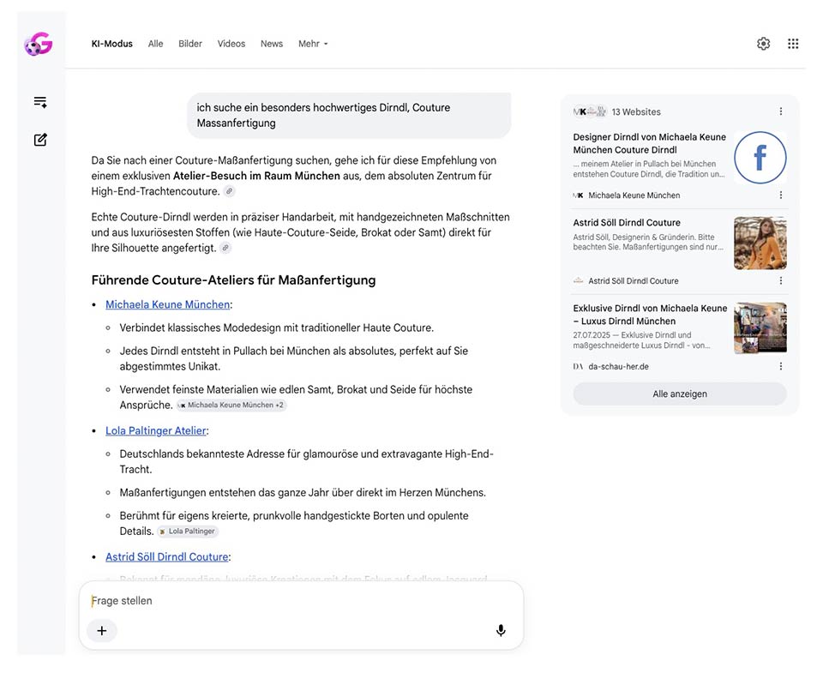
Task: Activate the microphone voice input icon
Action: click(x=501, y=630)
